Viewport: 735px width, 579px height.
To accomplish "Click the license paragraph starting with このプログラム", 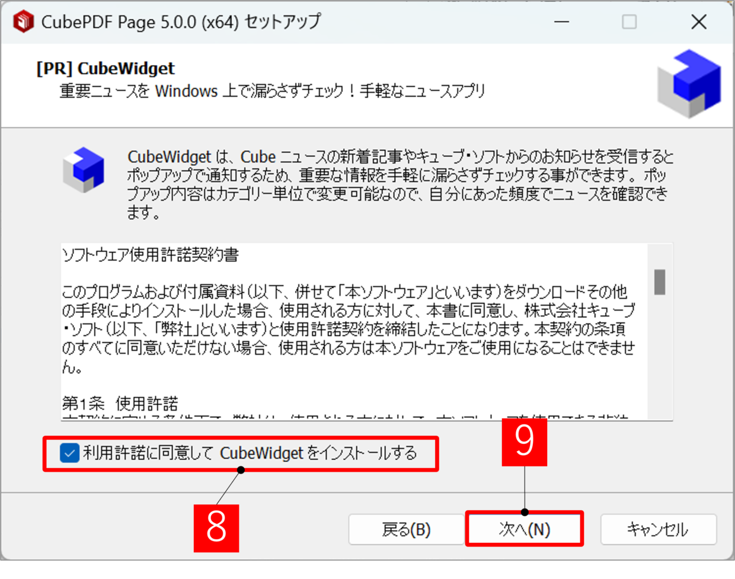I will [x=349, y=329].
